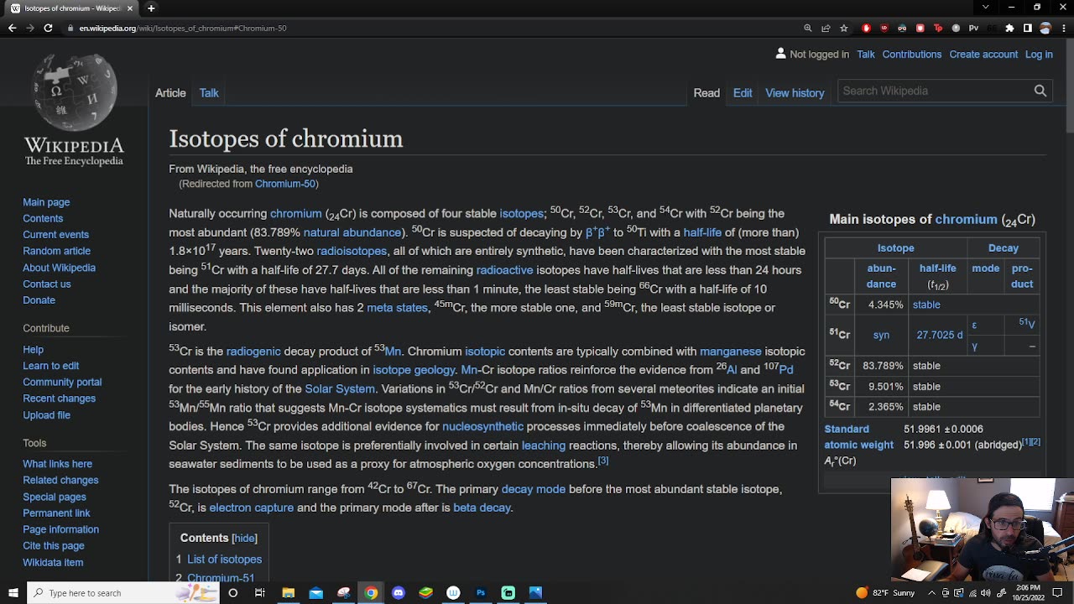The width and height of the screenshot is (1074, 604).
Task: Click the Wikipedia globe logo
Action: coord(74,92)
